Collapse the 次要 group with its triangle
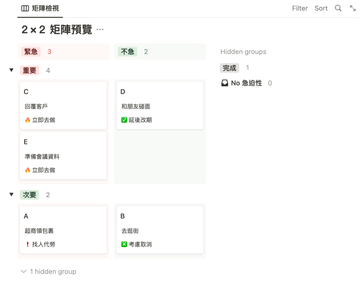Viewport: 363px width, 284px height. [11, 195]
